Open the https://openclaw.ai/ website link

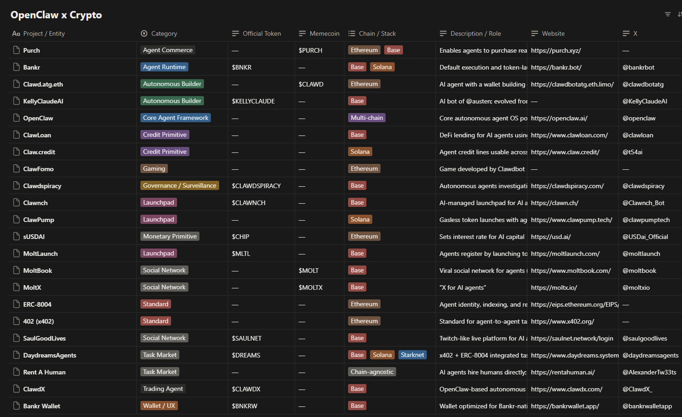pyautogui.click(x=559, y=118)
